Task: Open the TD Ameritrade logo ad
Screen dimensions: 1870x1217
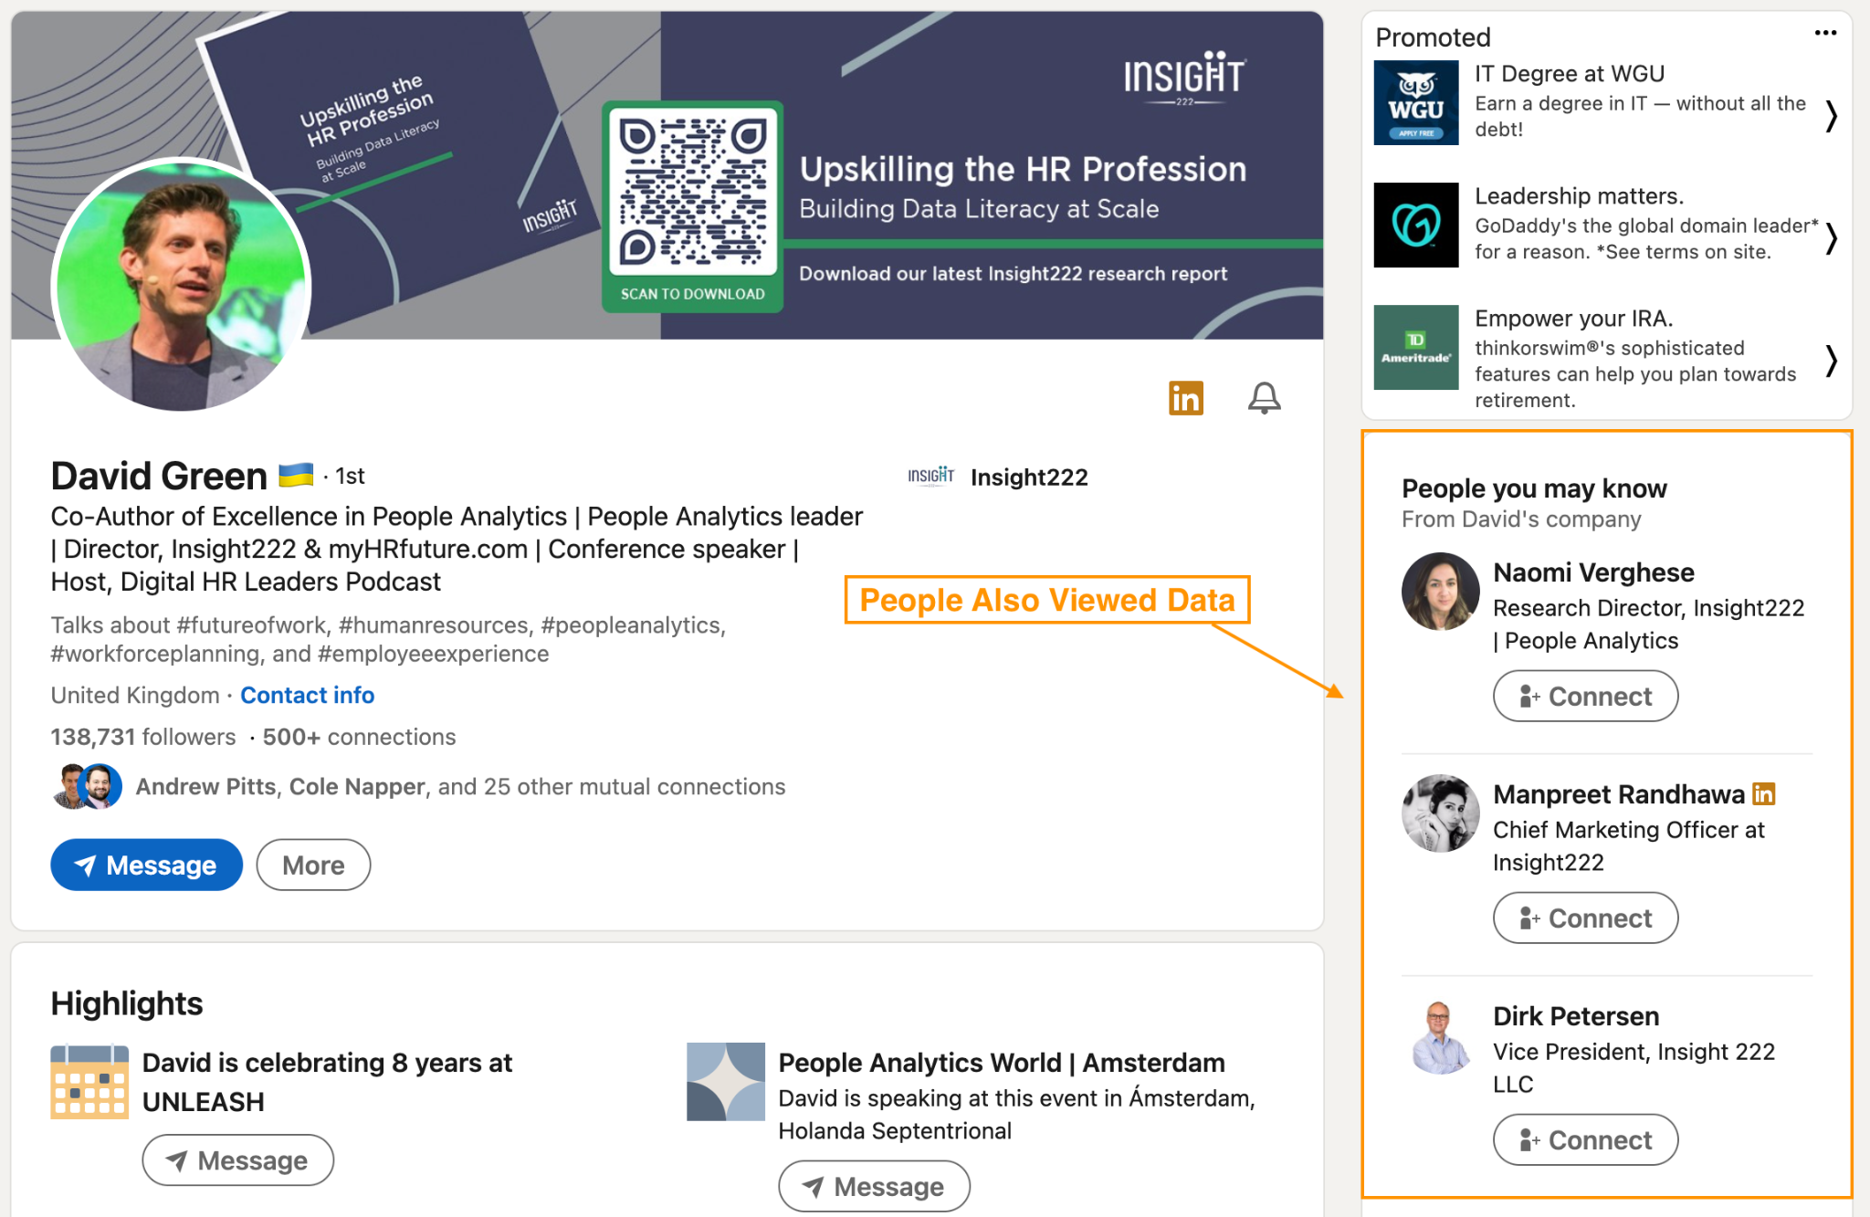Action: tap(1415, 347)
